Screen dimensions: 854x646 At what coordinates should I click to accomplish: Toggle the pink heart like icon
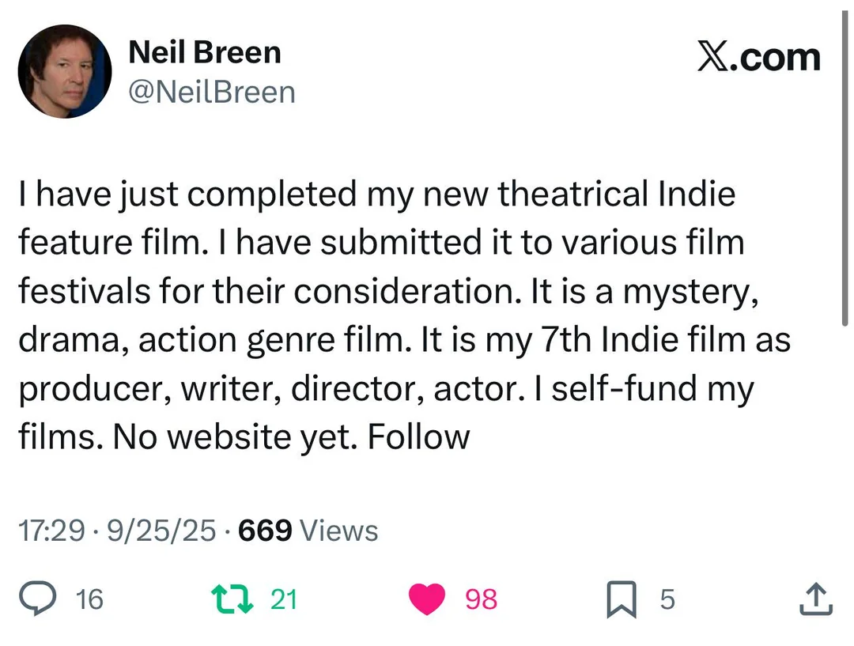[427, 599]
